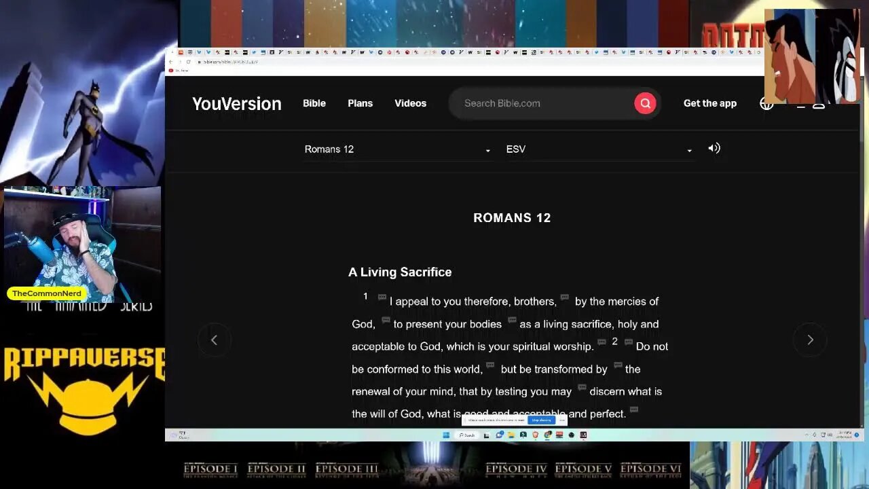Click the Get the app link
The height and width of the screenshot is (489, 869).
click(x=710, y=103)
